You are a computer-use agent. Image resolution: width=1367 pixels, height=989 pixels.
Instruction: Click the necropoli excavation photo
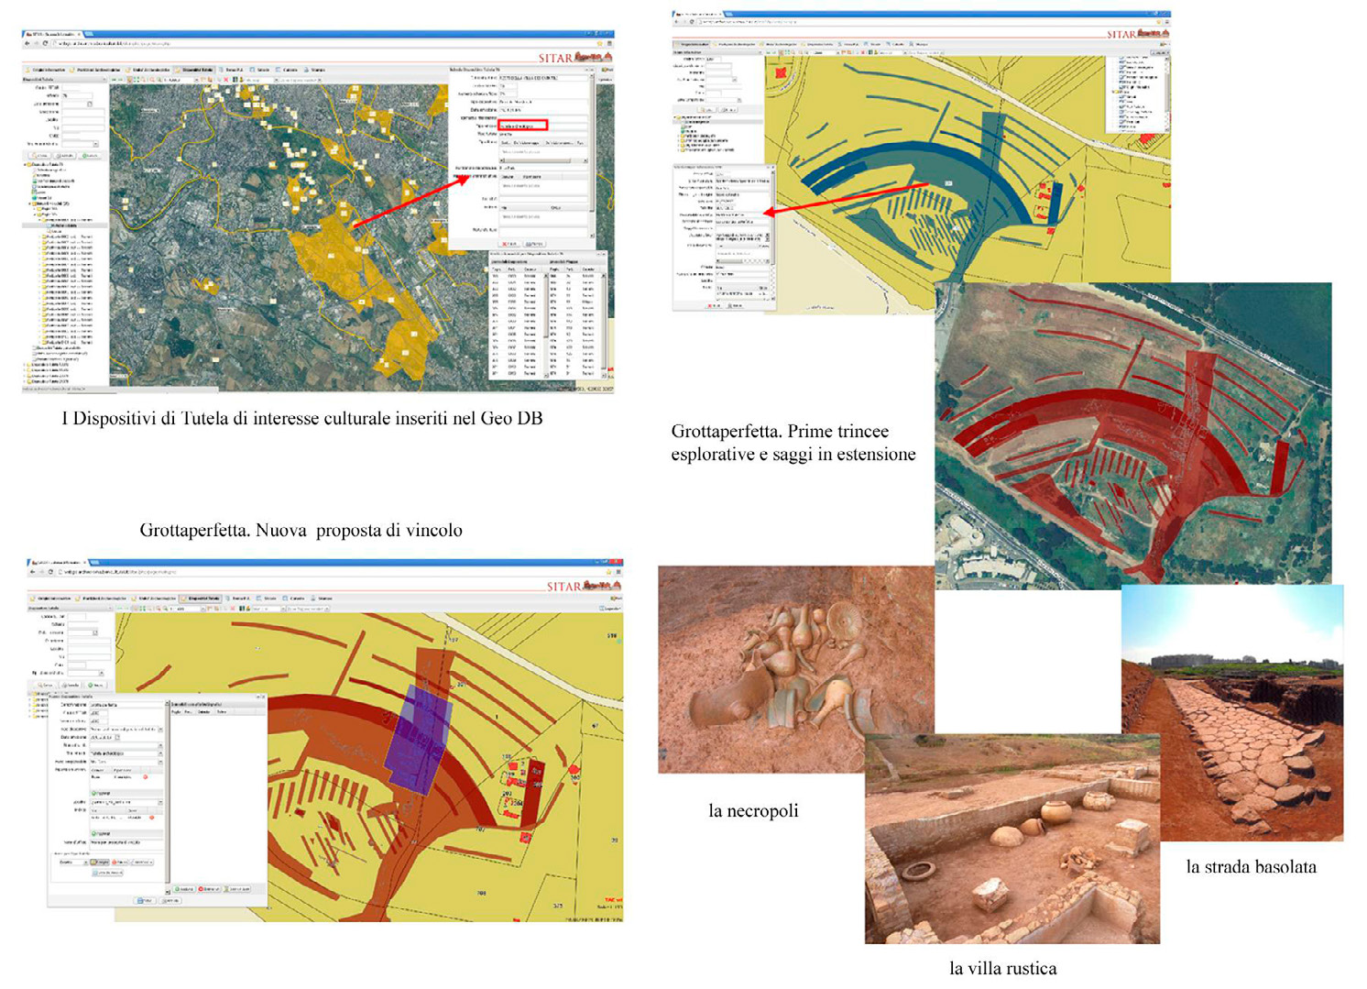[x=795, y=669]
